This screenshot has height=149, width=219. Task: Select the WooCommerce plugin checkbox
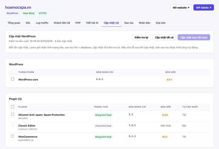point(12,136)
